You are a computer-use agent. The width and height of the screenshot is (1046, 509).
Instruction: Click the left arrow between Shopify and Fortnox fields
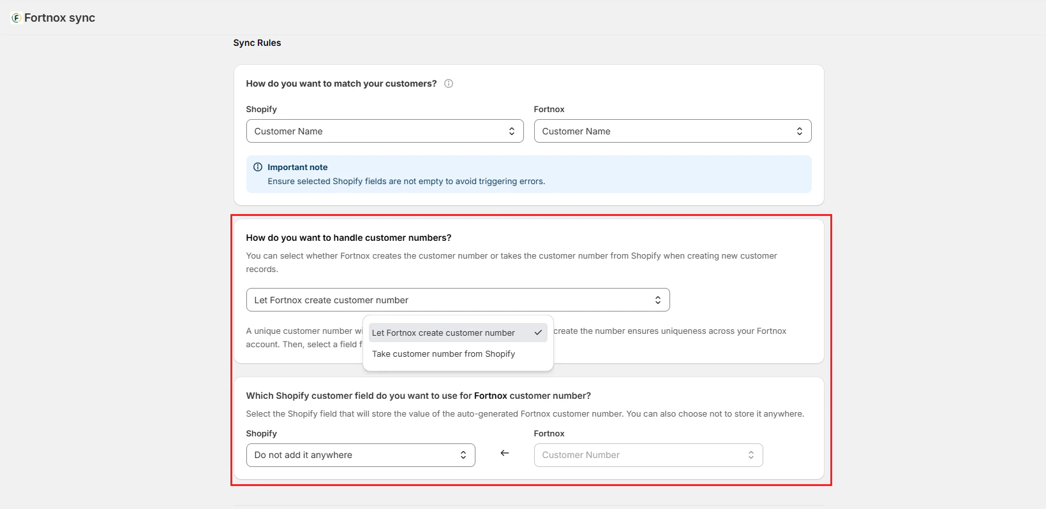(x=505, y=453)
